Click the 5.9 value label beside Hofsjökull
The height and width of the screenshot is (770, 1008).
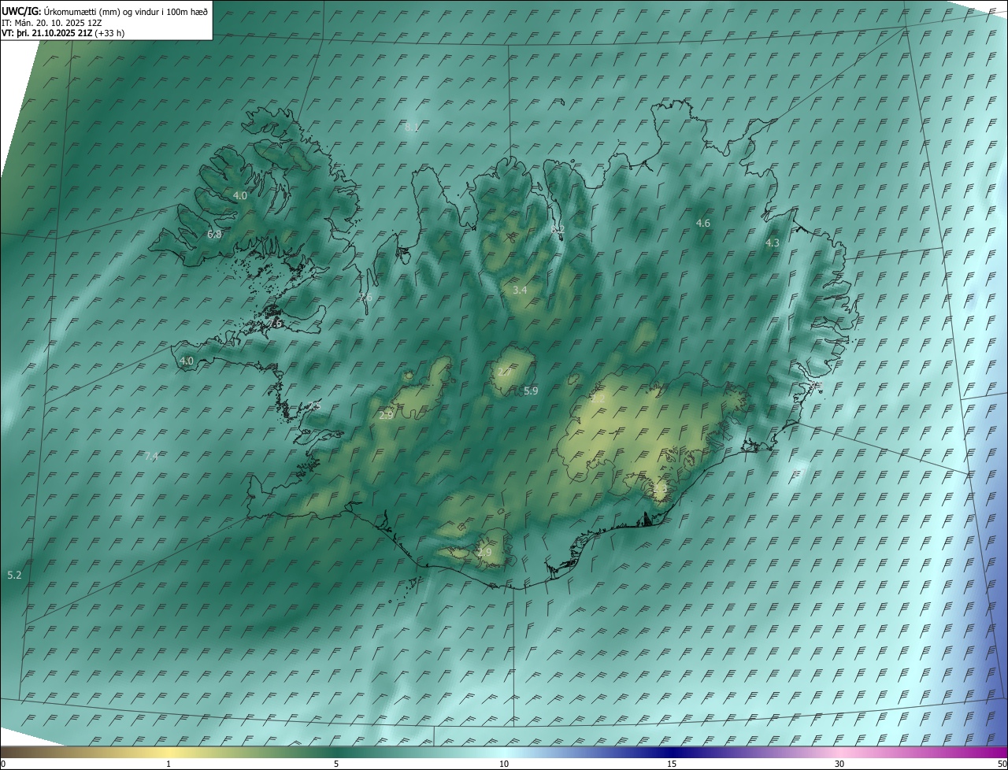point(531,391)
